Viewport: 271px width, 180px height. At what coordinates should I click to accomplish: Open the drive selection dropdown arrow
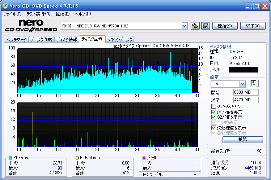click(185, 26)
